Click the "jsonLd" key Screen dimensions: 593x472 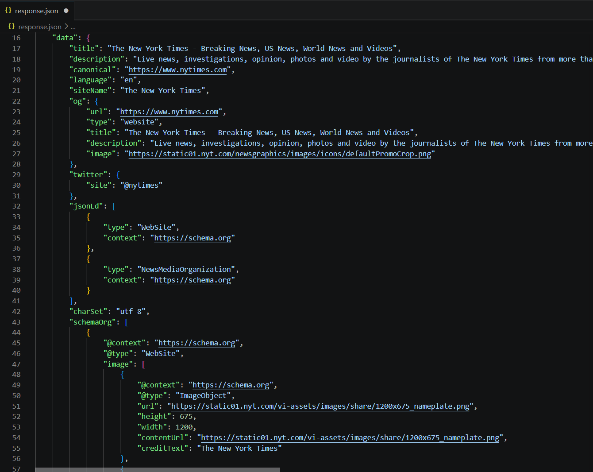coord(86,206)
